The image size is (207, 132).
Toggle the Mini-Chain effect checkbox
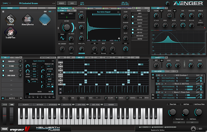[x=3, y=75]
